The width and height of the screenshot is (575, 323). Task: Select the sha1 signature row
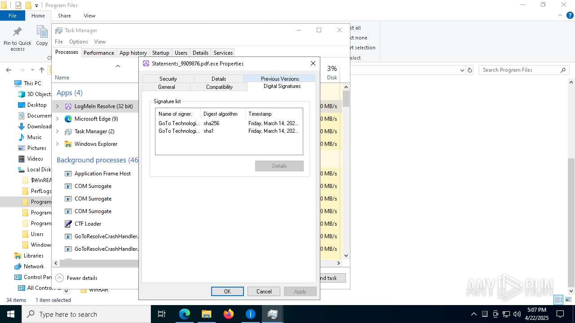(229, 131)
